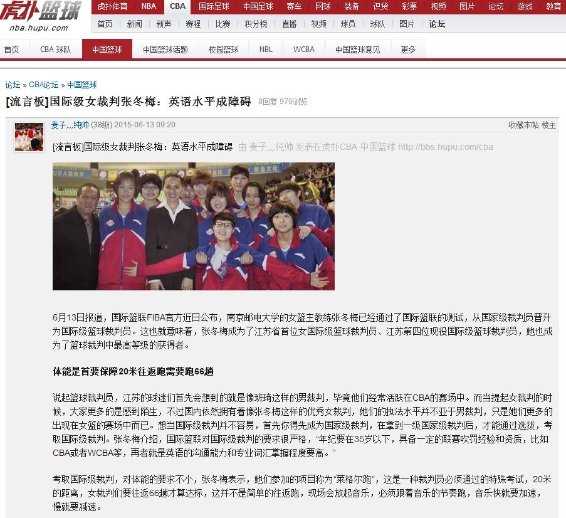Click the heading 体能是首要保障20米往返跑需要跑66趟
This screenshot has height=518, width=566.
coord(134,372)
